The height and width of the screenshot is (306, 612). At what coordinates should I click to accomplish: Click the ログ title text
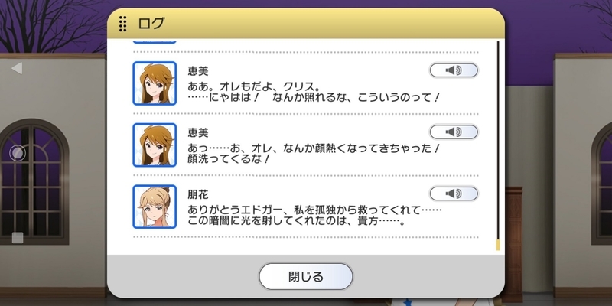(151, 24)
